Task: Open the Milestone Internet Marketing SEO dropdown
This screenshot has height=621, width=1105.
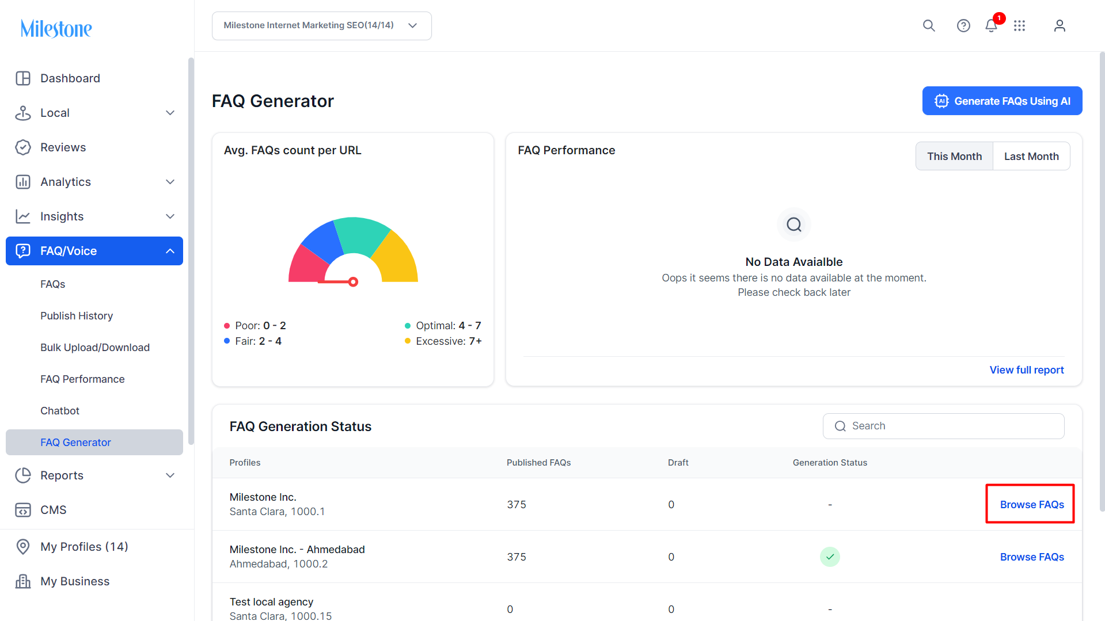Action: [x=321, y=26]
